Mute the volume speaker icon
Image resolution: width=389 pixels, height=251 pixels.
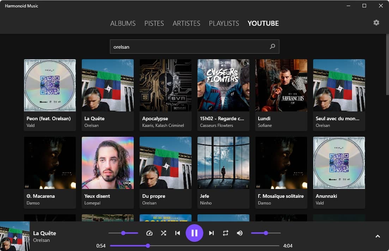pyautogui.click(x=240, y=233)
